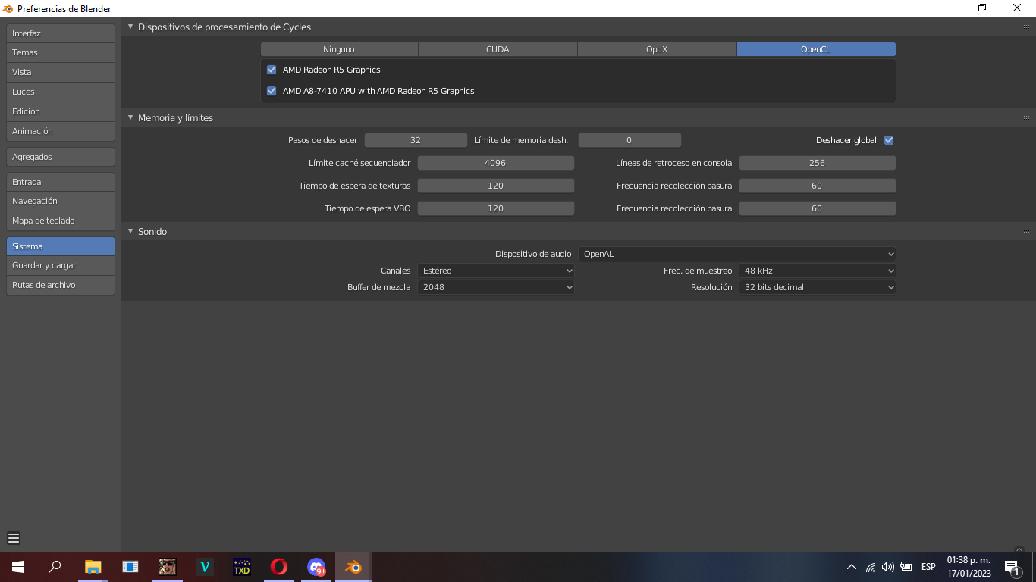Click the Tiempo de espera VBO field
The width and height of the screenshot is (1036, 582).
coord(496,208)
